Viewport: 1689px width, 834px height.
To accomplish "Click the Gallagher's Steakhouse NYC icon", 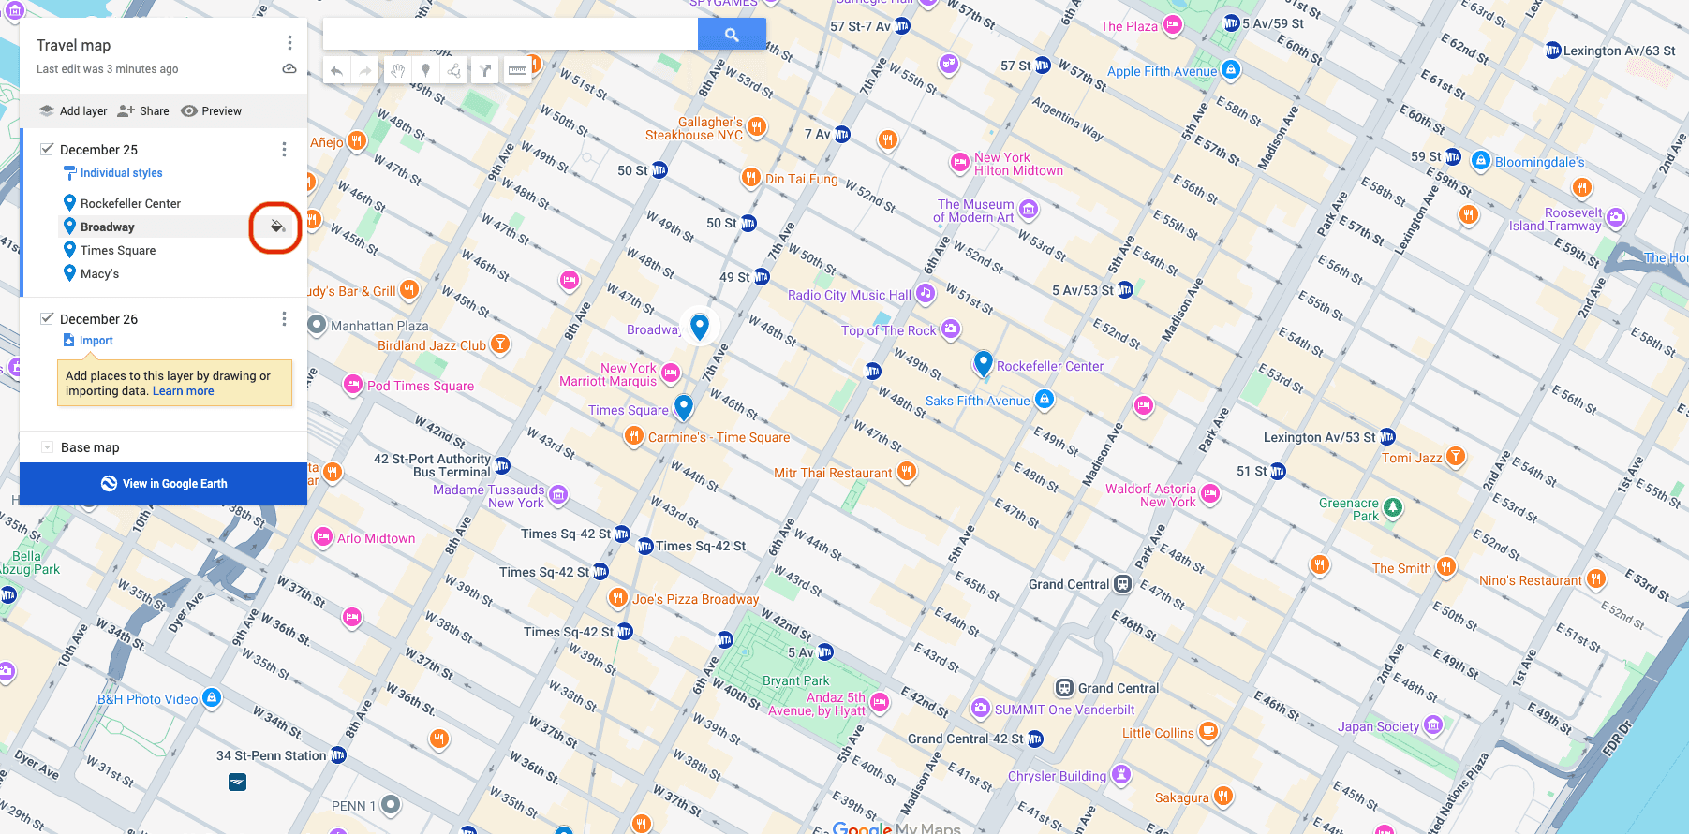I will 757,126.
